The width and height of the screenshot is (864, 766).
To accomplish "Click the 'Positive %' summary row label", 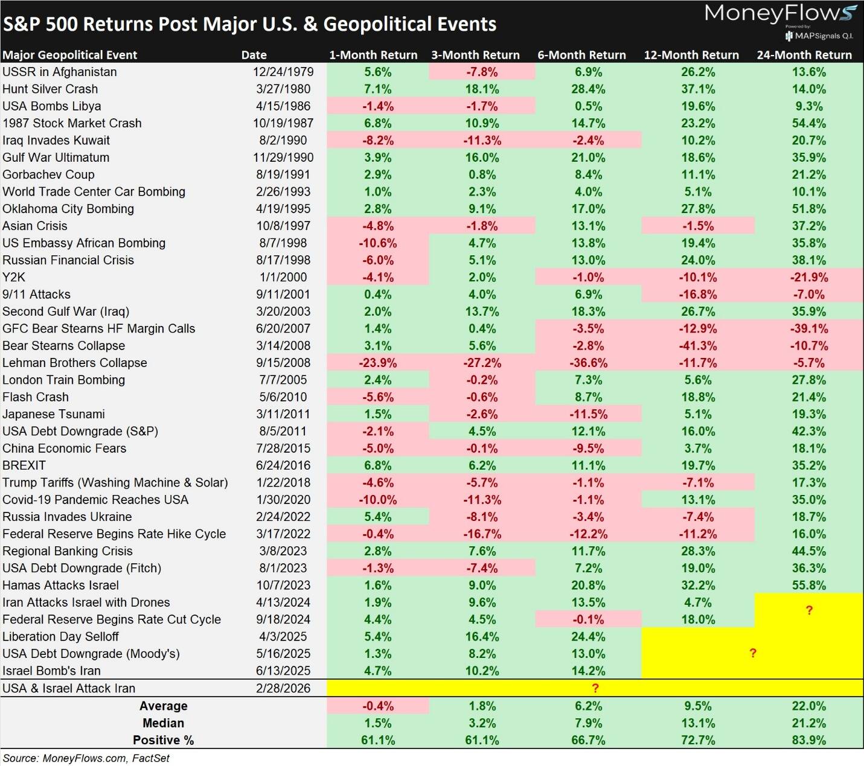I will [x=163, y=740].
